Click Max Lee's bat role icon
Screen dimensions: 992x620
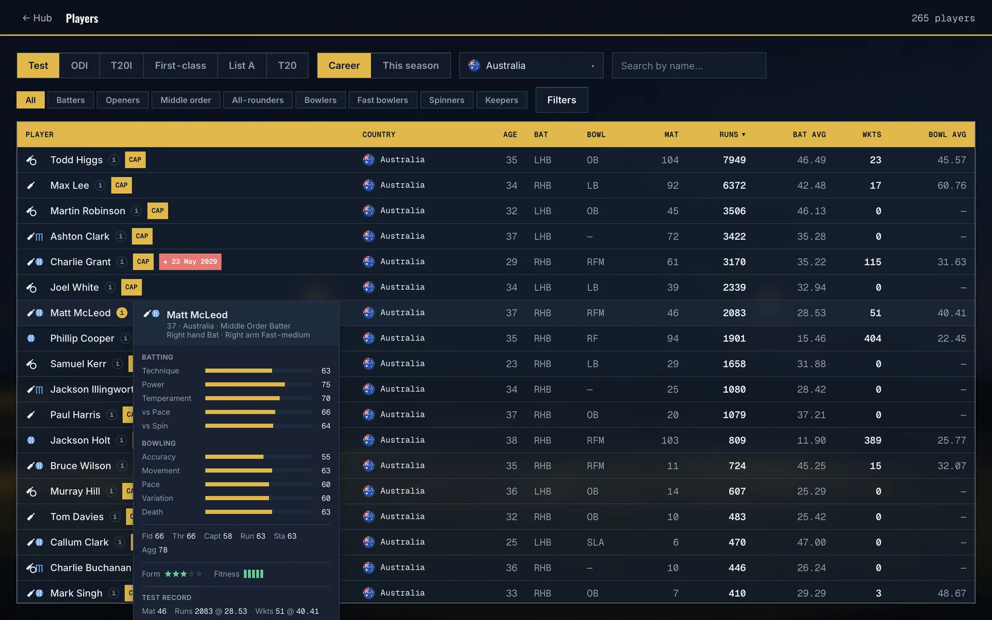pos(31,185)
